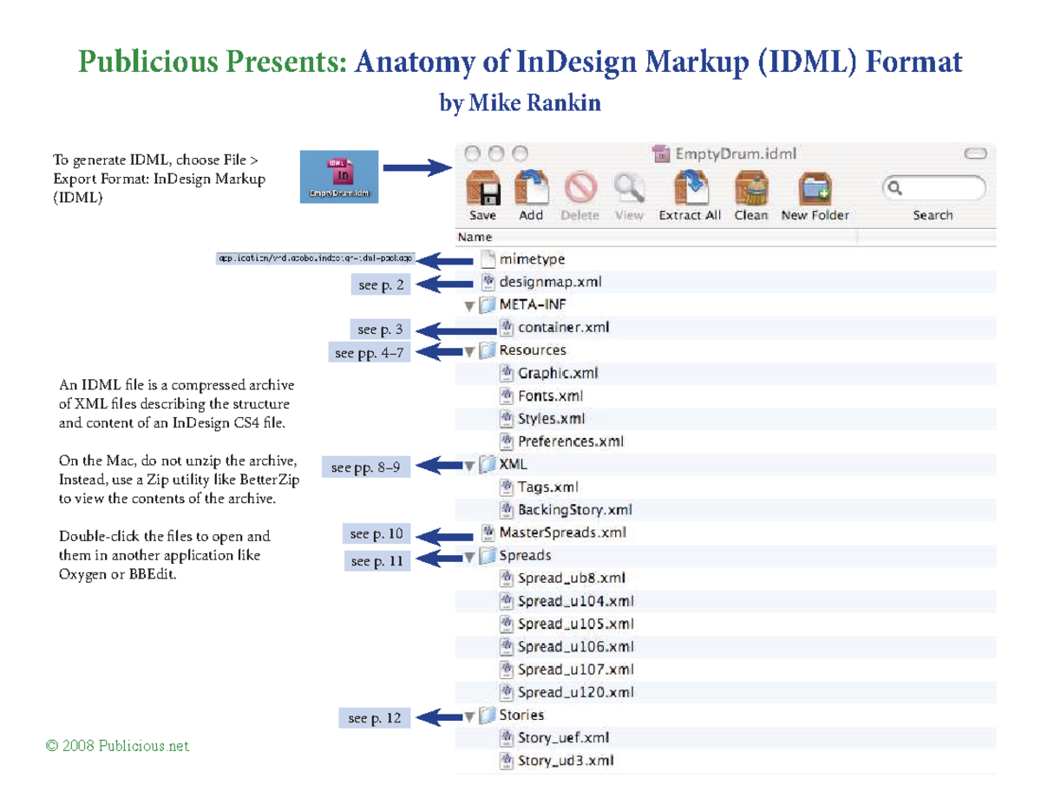
Task: Click the Delete toolbar icon
Action: tap(581, 187)
